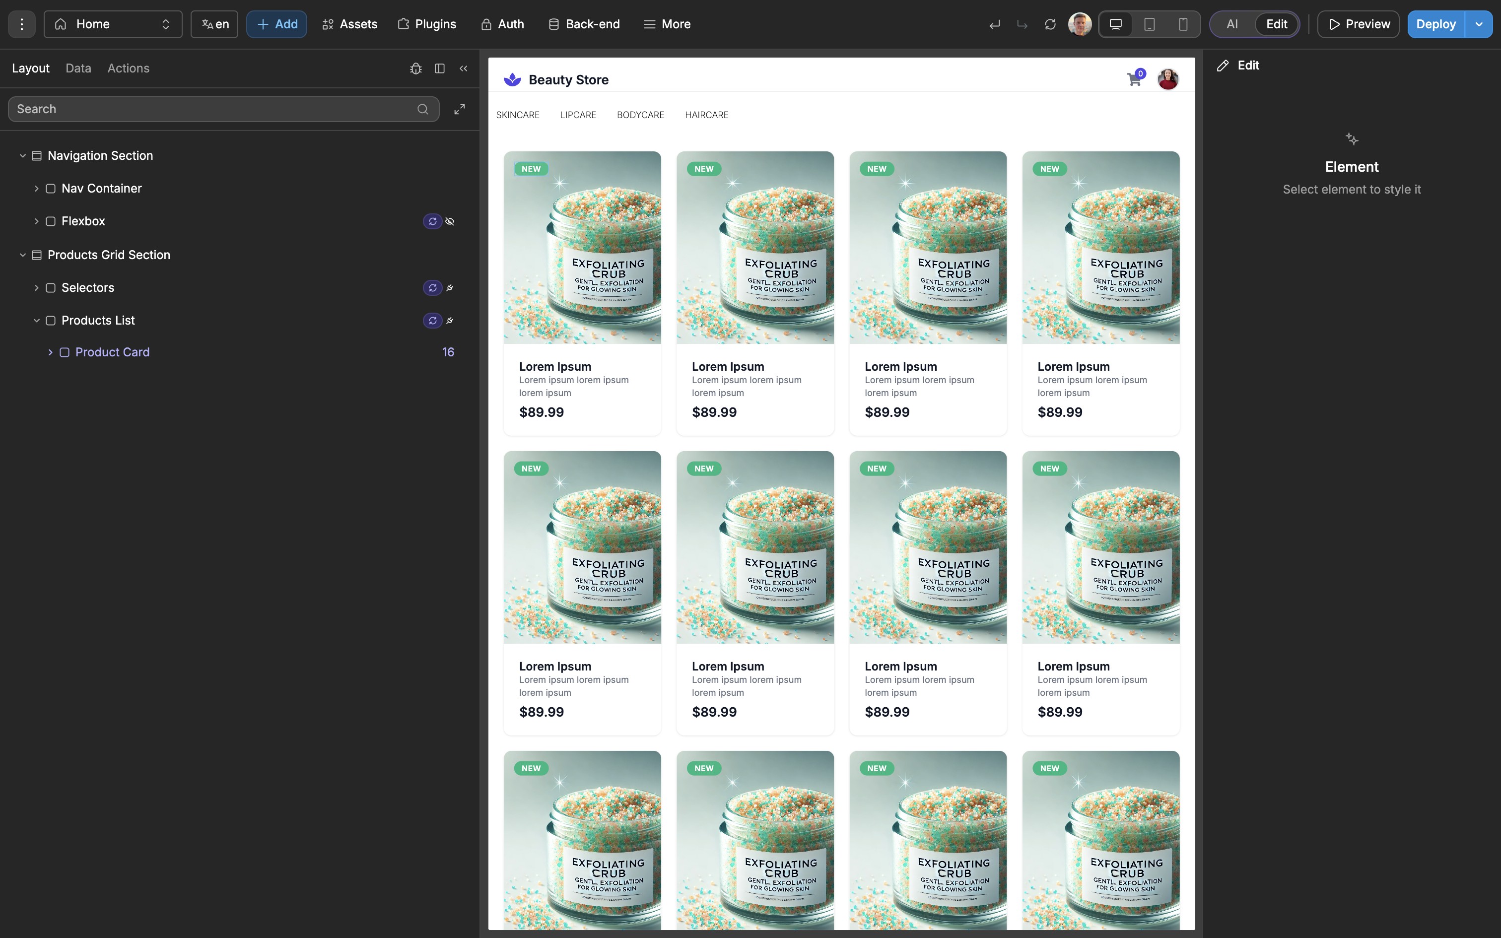The height and width of the screenshot is (938, 1501).
Task: Open the Home page selector dropdown
Action: [113, 24]
